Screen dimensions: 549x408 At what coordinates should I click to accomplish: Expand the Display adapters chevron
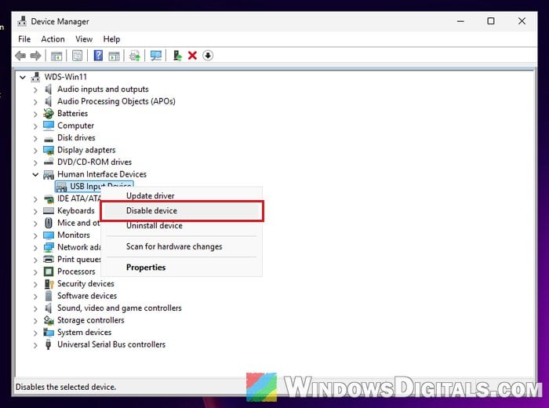click(35, 151)
